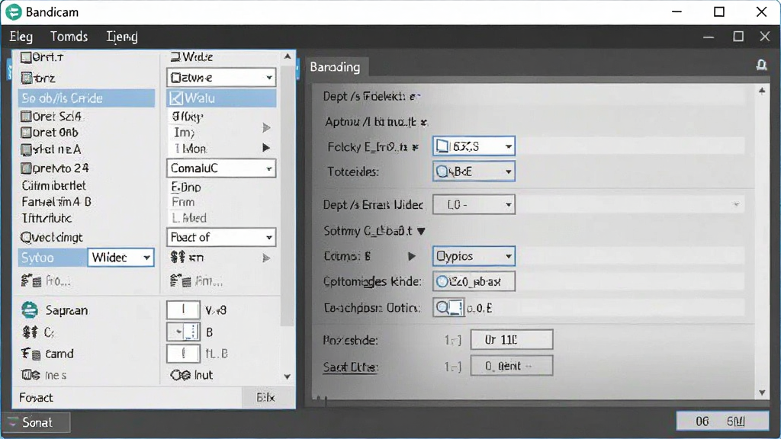Image resolution: width=781 pixels, height=439 pixels.
Task: Click the Bandicam logo in title bar
Action: (14, 12)
